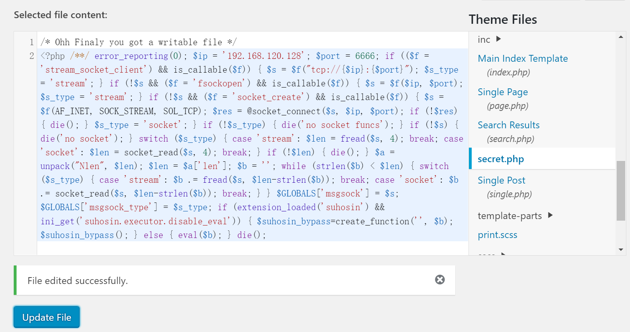
Task: Click the inc folder label
Action: [484, 40]
